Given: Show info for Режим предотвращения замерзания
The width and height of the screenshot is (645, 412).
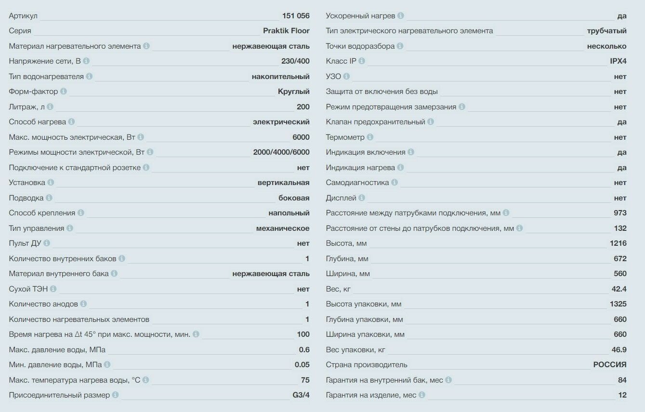Looking at the screenshot, I should click(461, 107).
